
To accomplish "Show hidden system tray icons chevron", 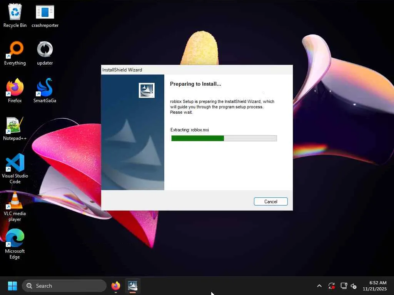I will click(319, 286).
